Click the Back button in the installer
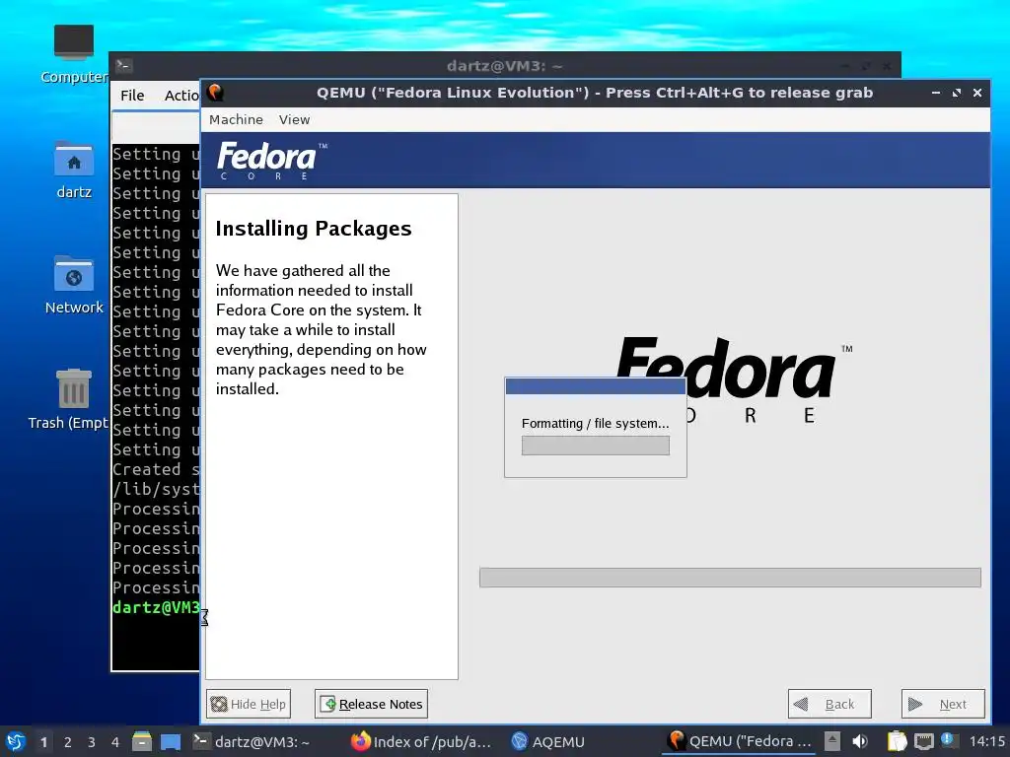Screen dimensions: 1010x757 829,704
